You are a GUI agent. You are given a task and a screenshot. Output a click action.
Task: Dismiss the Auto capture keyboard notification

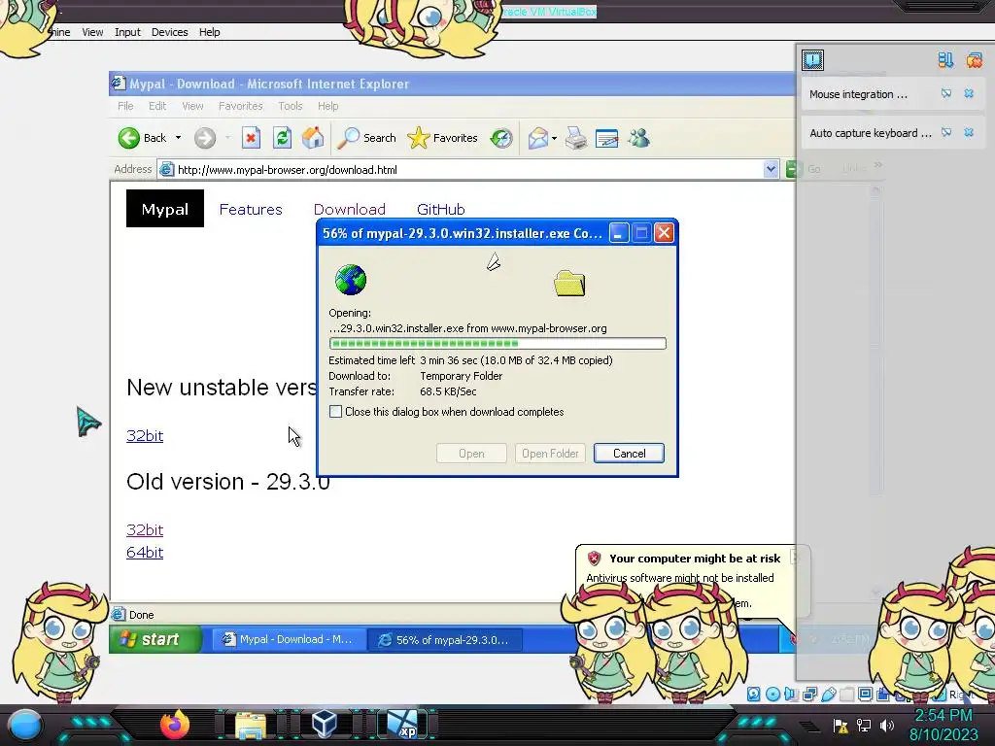(x=969, y=132)
